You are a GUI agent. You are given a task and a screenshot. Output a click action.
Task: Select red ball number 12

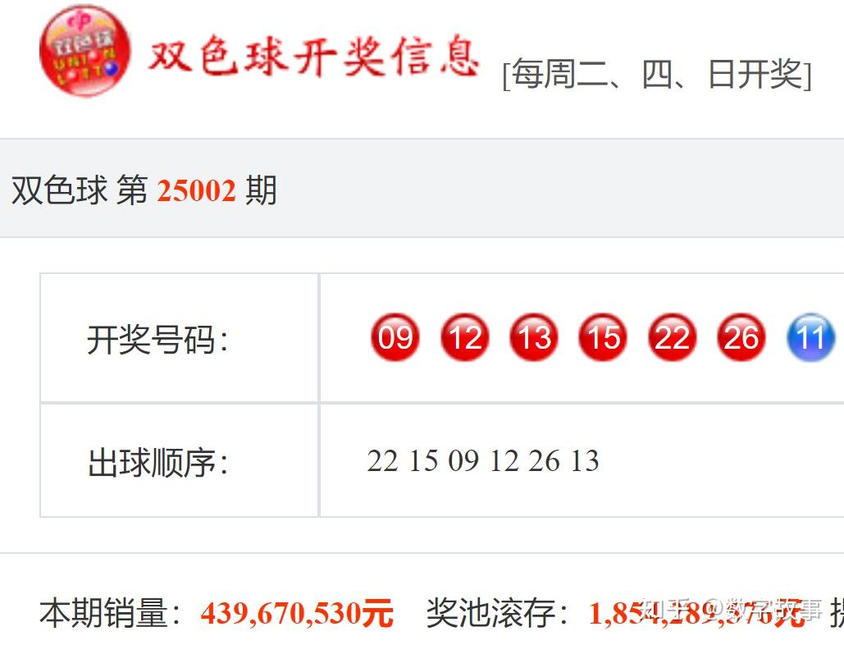(x=464, y=337)
